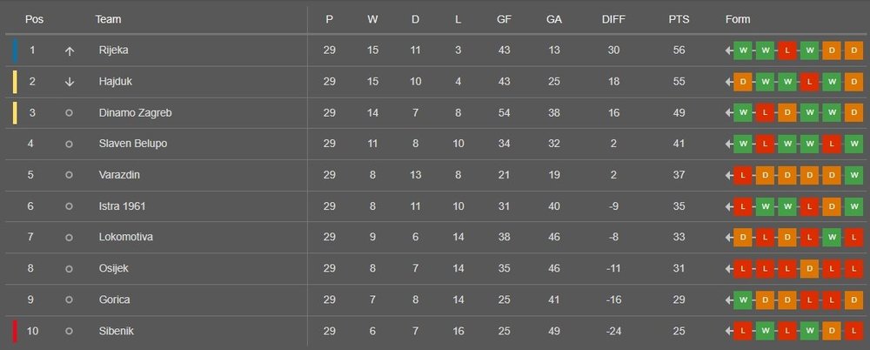Click the red L badge in Rijeka's form
Viewport: 870px width, 350px height.
pos(787,50)
